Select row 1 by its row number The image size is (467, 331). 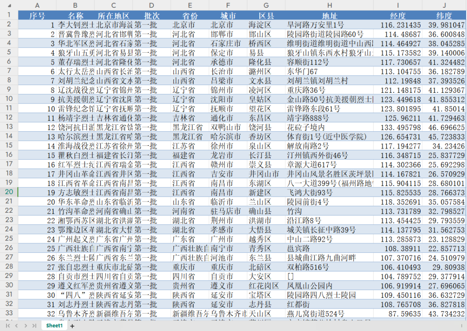9,15
